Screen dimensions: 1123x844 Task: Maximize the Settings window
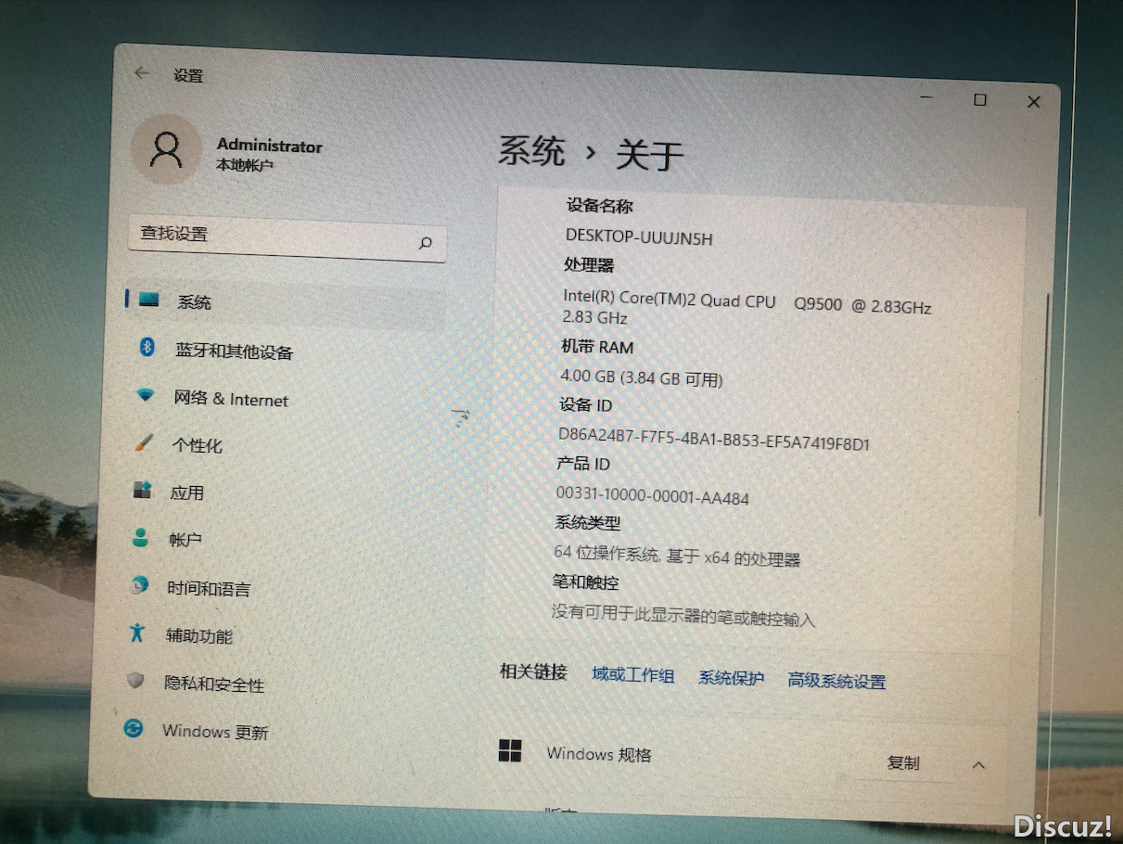(x=980, y=99)
